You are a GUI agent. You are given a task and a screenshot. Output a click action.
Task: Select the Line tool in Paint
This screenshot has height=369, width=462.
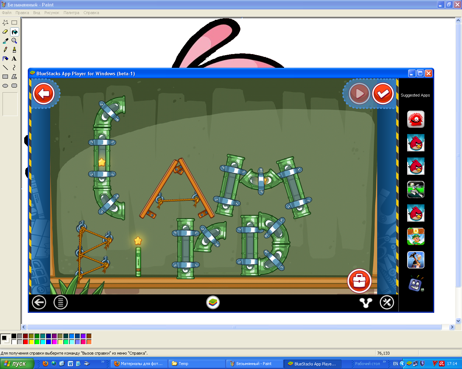pyautogui.click(x=5, y=67)
